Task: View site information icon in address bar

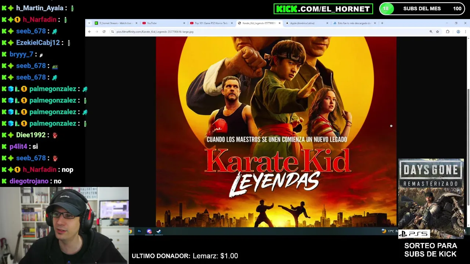Action: point(112,32)
